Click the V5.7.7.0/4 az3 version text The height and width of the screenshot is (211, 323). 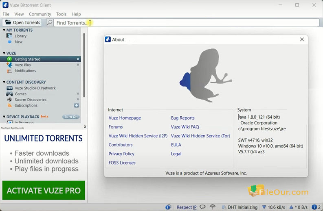pos(251,152)
